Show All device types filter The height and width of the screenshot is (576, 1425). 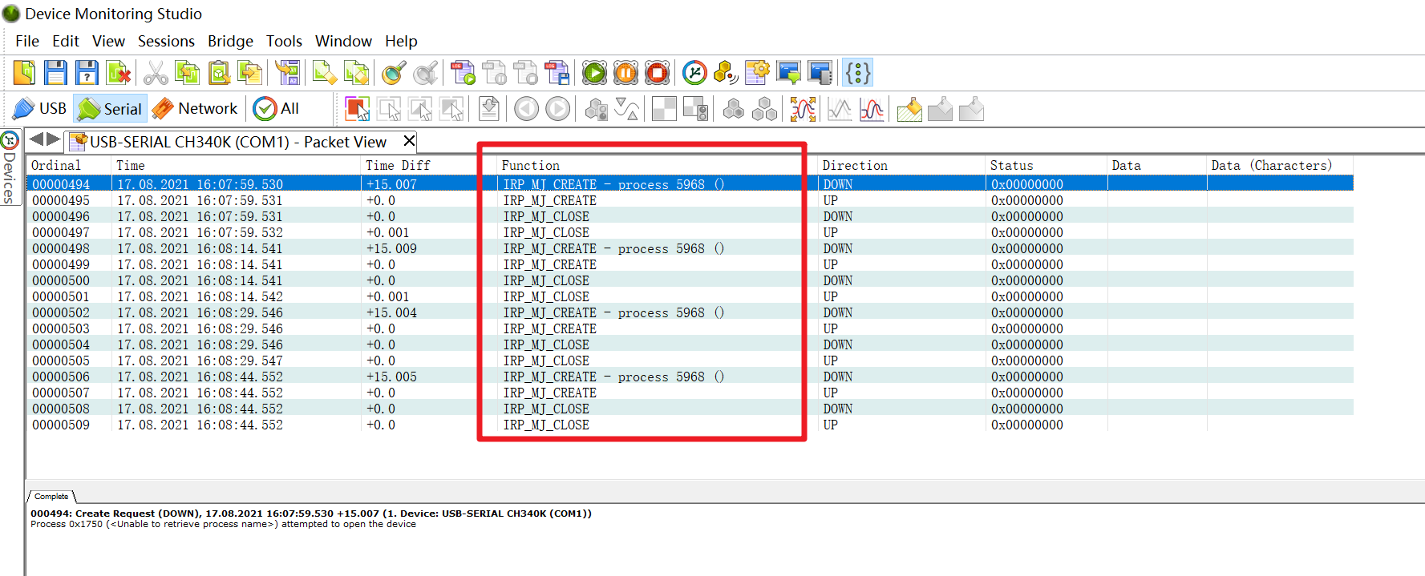pos(277,109)
